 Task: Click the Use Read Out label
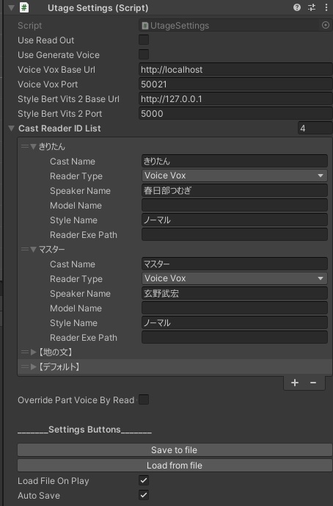point(45,40)
